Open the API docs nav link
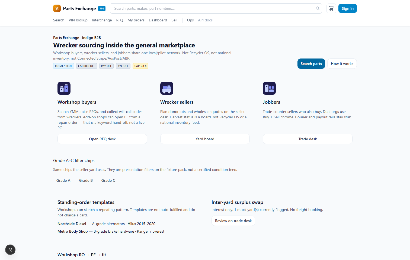 (x=205, y=20)
